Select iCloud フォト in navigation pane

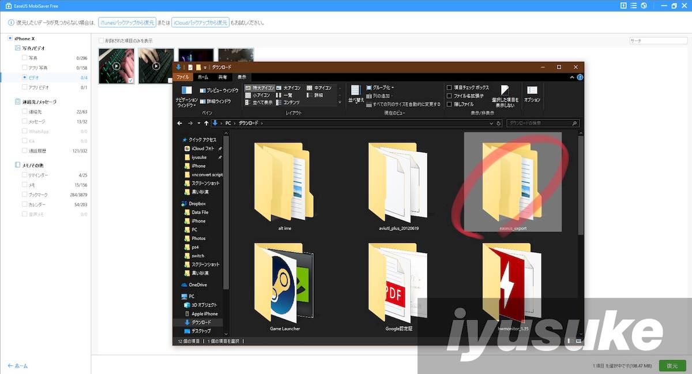point(199,148)
